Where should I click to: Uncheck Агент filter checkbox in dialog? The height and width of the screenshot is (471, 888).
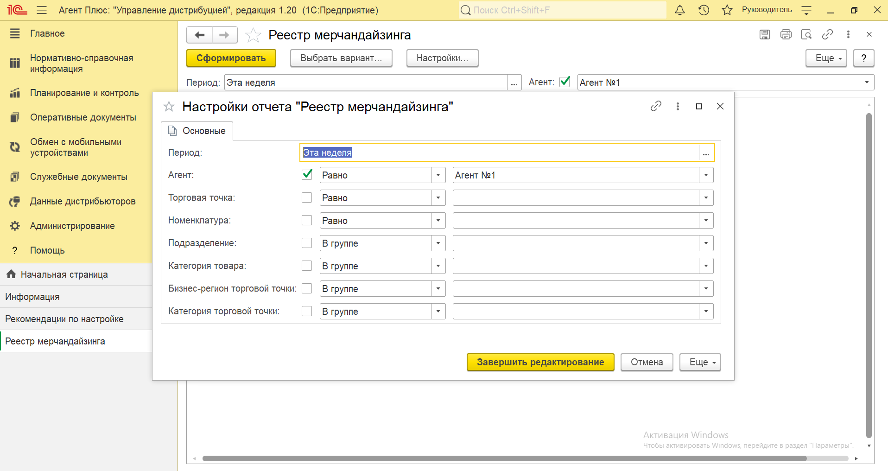[x=307, y=174]
